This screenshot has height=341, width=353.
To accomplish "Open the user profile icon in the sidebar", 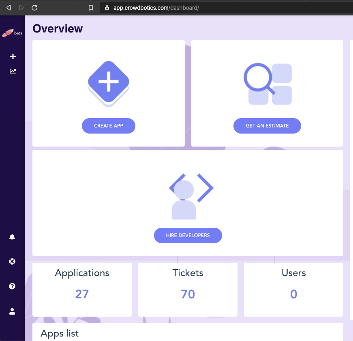I will 12,311.
